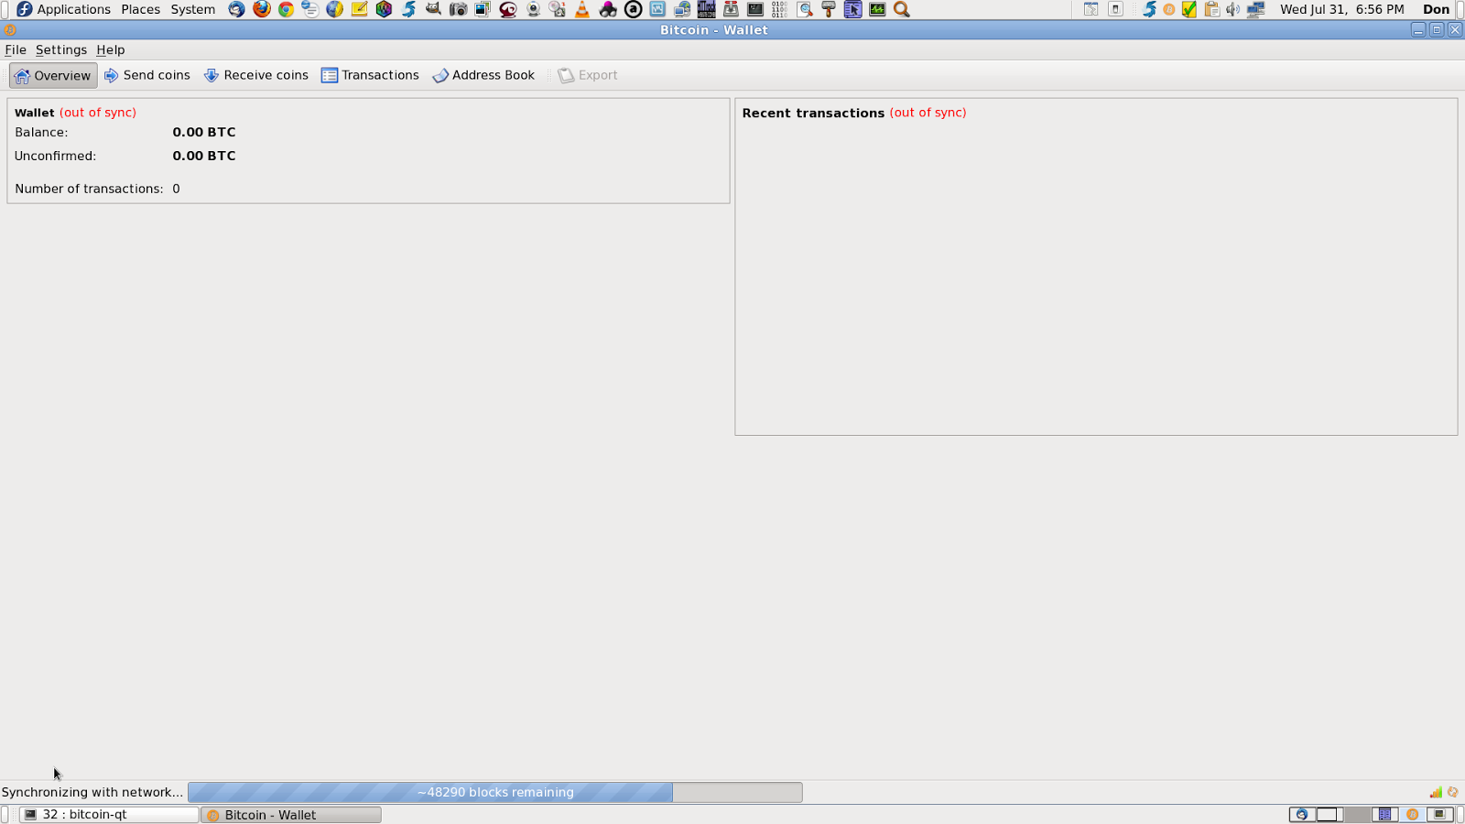The height and width of the screenshot is (824, 1465).
Task: Click the spinning sync status icon
Action: 1452,792
